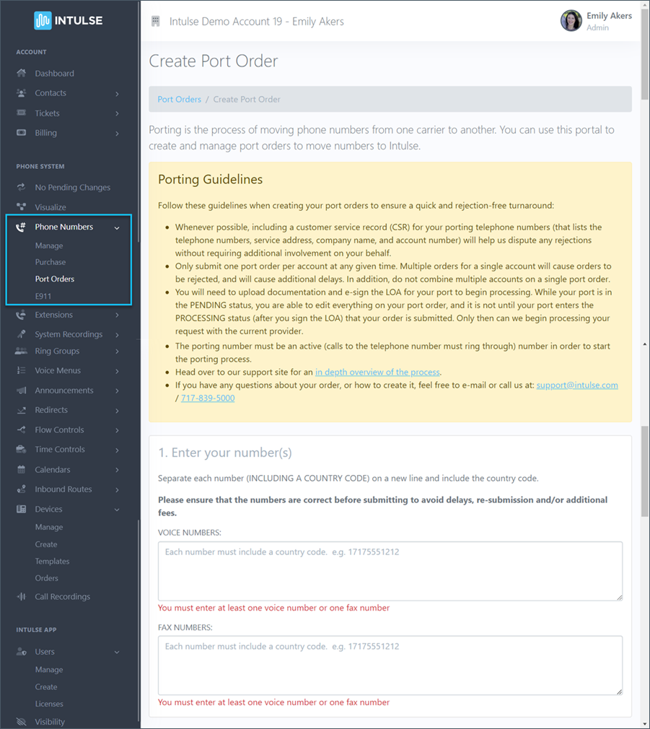Screen dimensions: 650x729
Task: Expand the Ring Groups submenu arrow
Action: coord(117,352)
